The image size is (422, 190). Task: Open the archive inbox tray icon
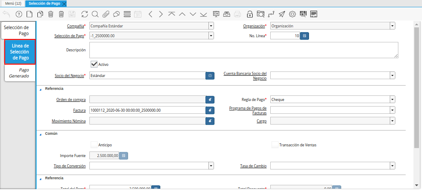pyautogui.click(x=226, y=14)
